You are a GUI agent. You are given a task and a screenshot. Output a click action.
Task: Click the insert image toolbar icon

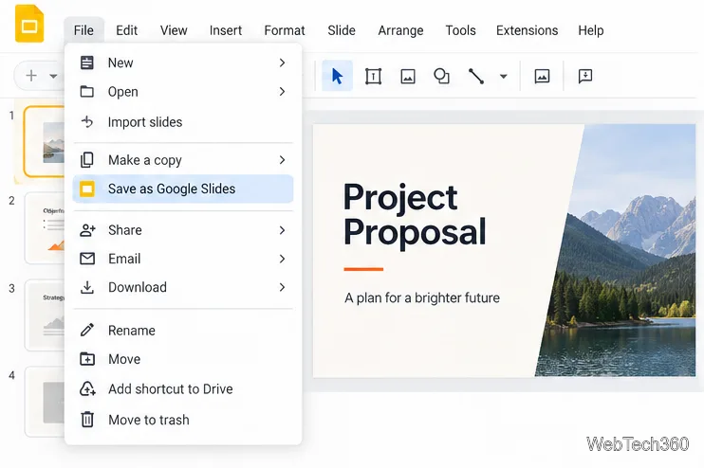coord(408,76)
